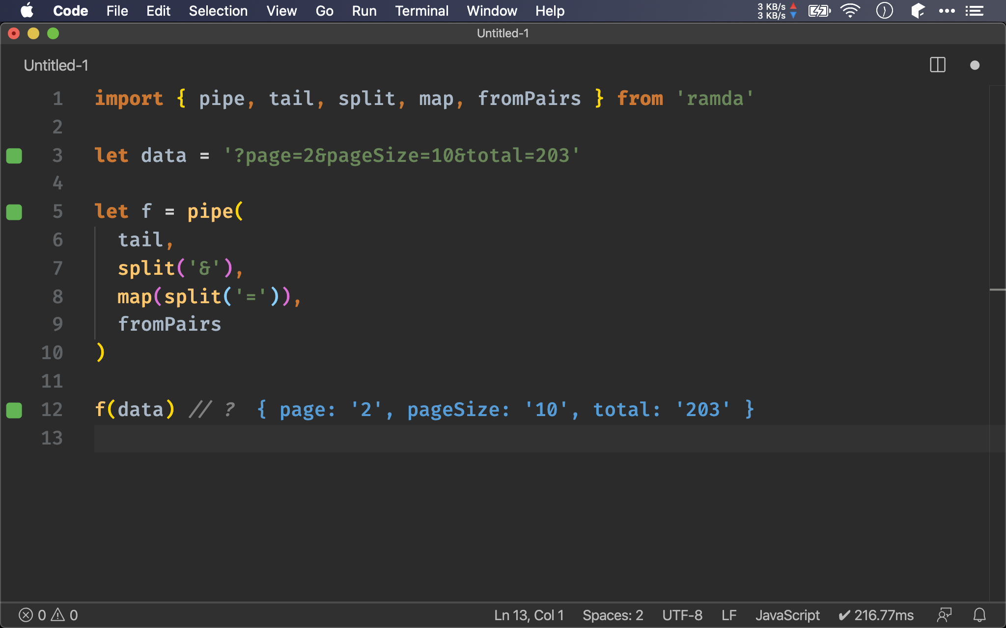Click the 'pipe(' call on line 5
The height and width of the screenshot is (628, 1006).
click(x=215, y=211)
